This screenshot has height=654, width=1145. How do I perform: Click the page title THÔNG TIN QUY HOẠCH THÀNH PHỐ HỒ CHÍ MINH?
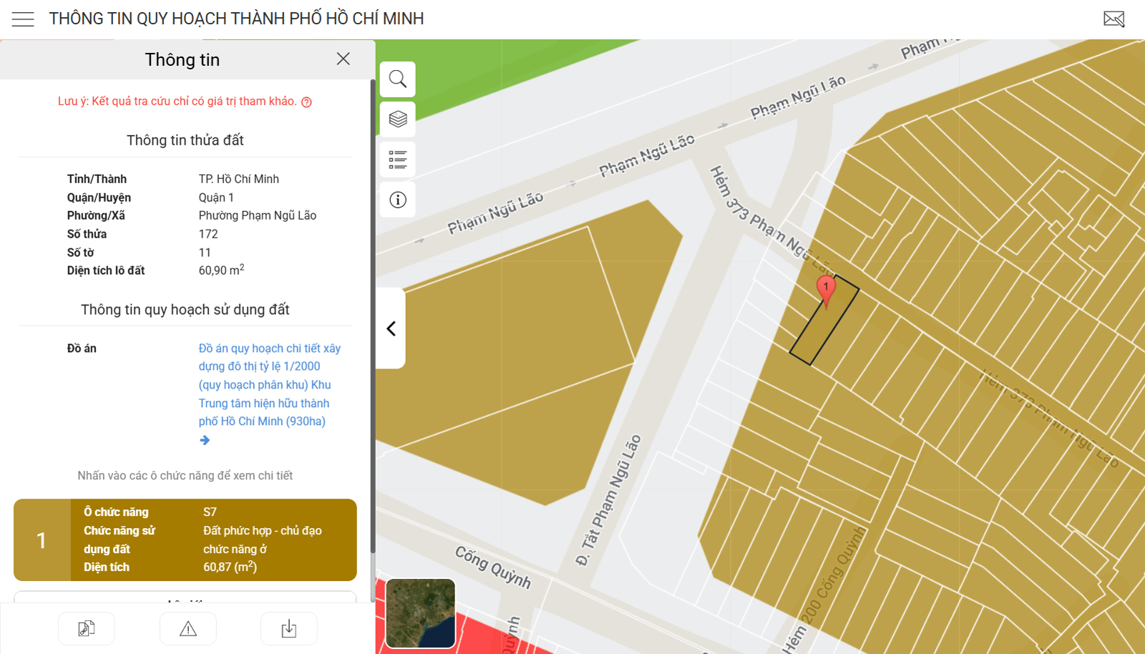[x=236, y=19]
